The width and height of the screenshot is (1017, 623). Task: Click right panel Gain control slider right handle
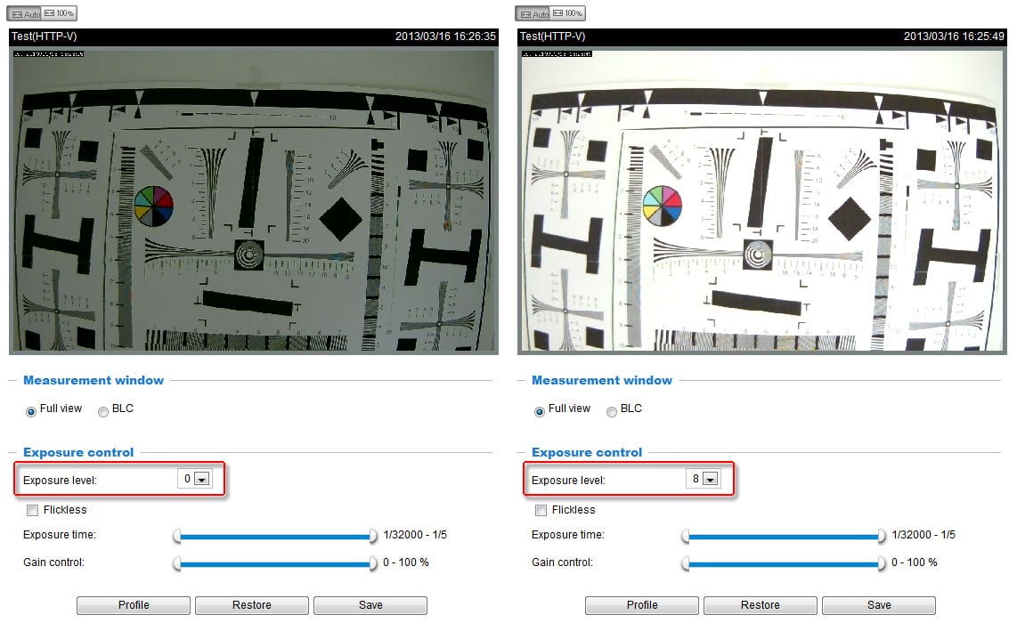[x=882, y=563]
